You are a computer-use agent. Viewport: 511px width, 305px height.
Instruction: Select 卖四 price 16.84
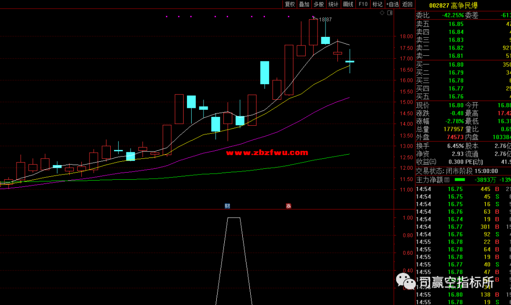click(x=456, y=32)
